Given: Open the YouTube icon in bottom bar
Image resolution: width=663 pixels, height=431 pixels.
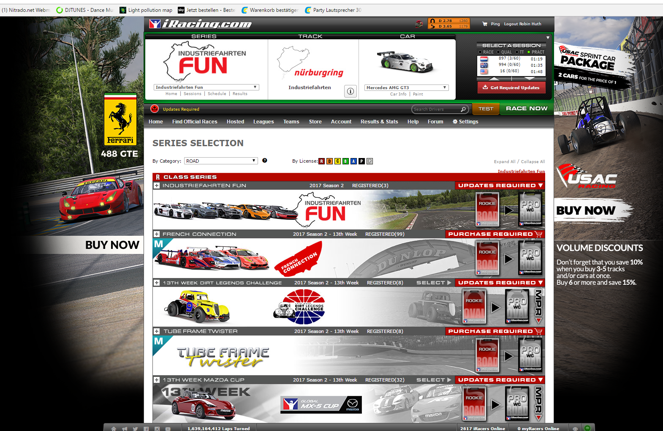Looking at the screenshot, I should 168,428.
